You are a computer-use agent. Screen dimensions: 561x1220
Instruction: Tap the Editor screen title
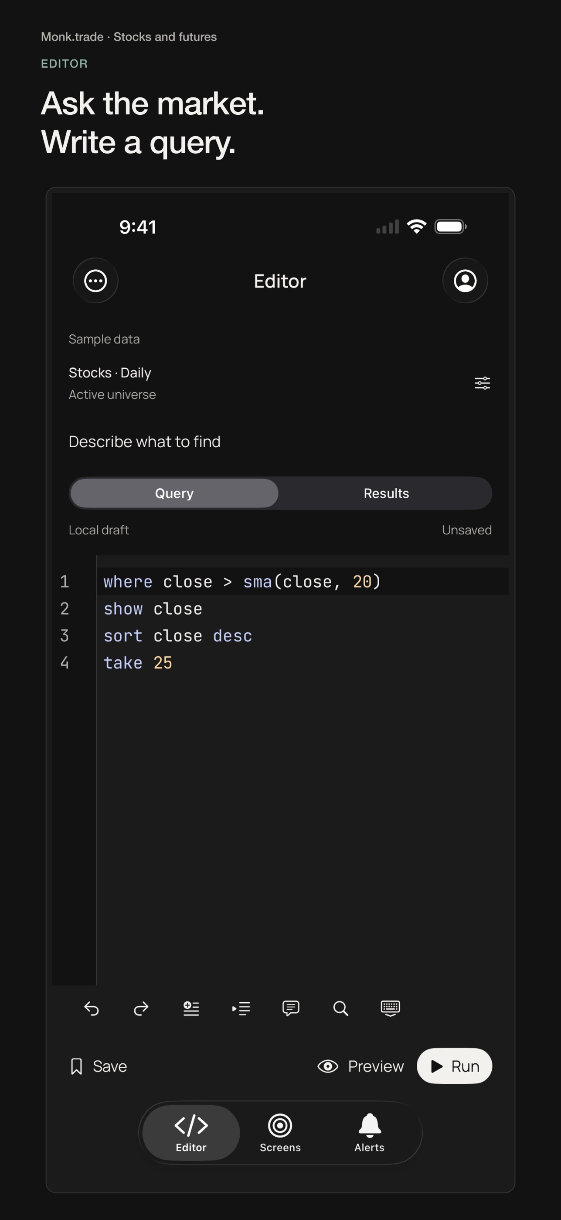(x=280, y=281)
